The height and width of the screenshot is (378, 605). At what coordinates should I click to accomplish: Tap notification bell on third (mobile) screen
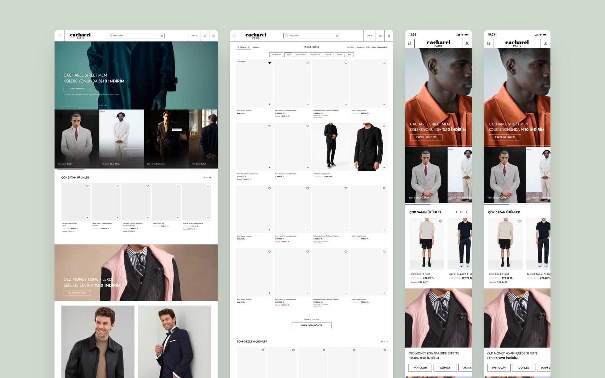pyautogui.click(x=410, y=44)
